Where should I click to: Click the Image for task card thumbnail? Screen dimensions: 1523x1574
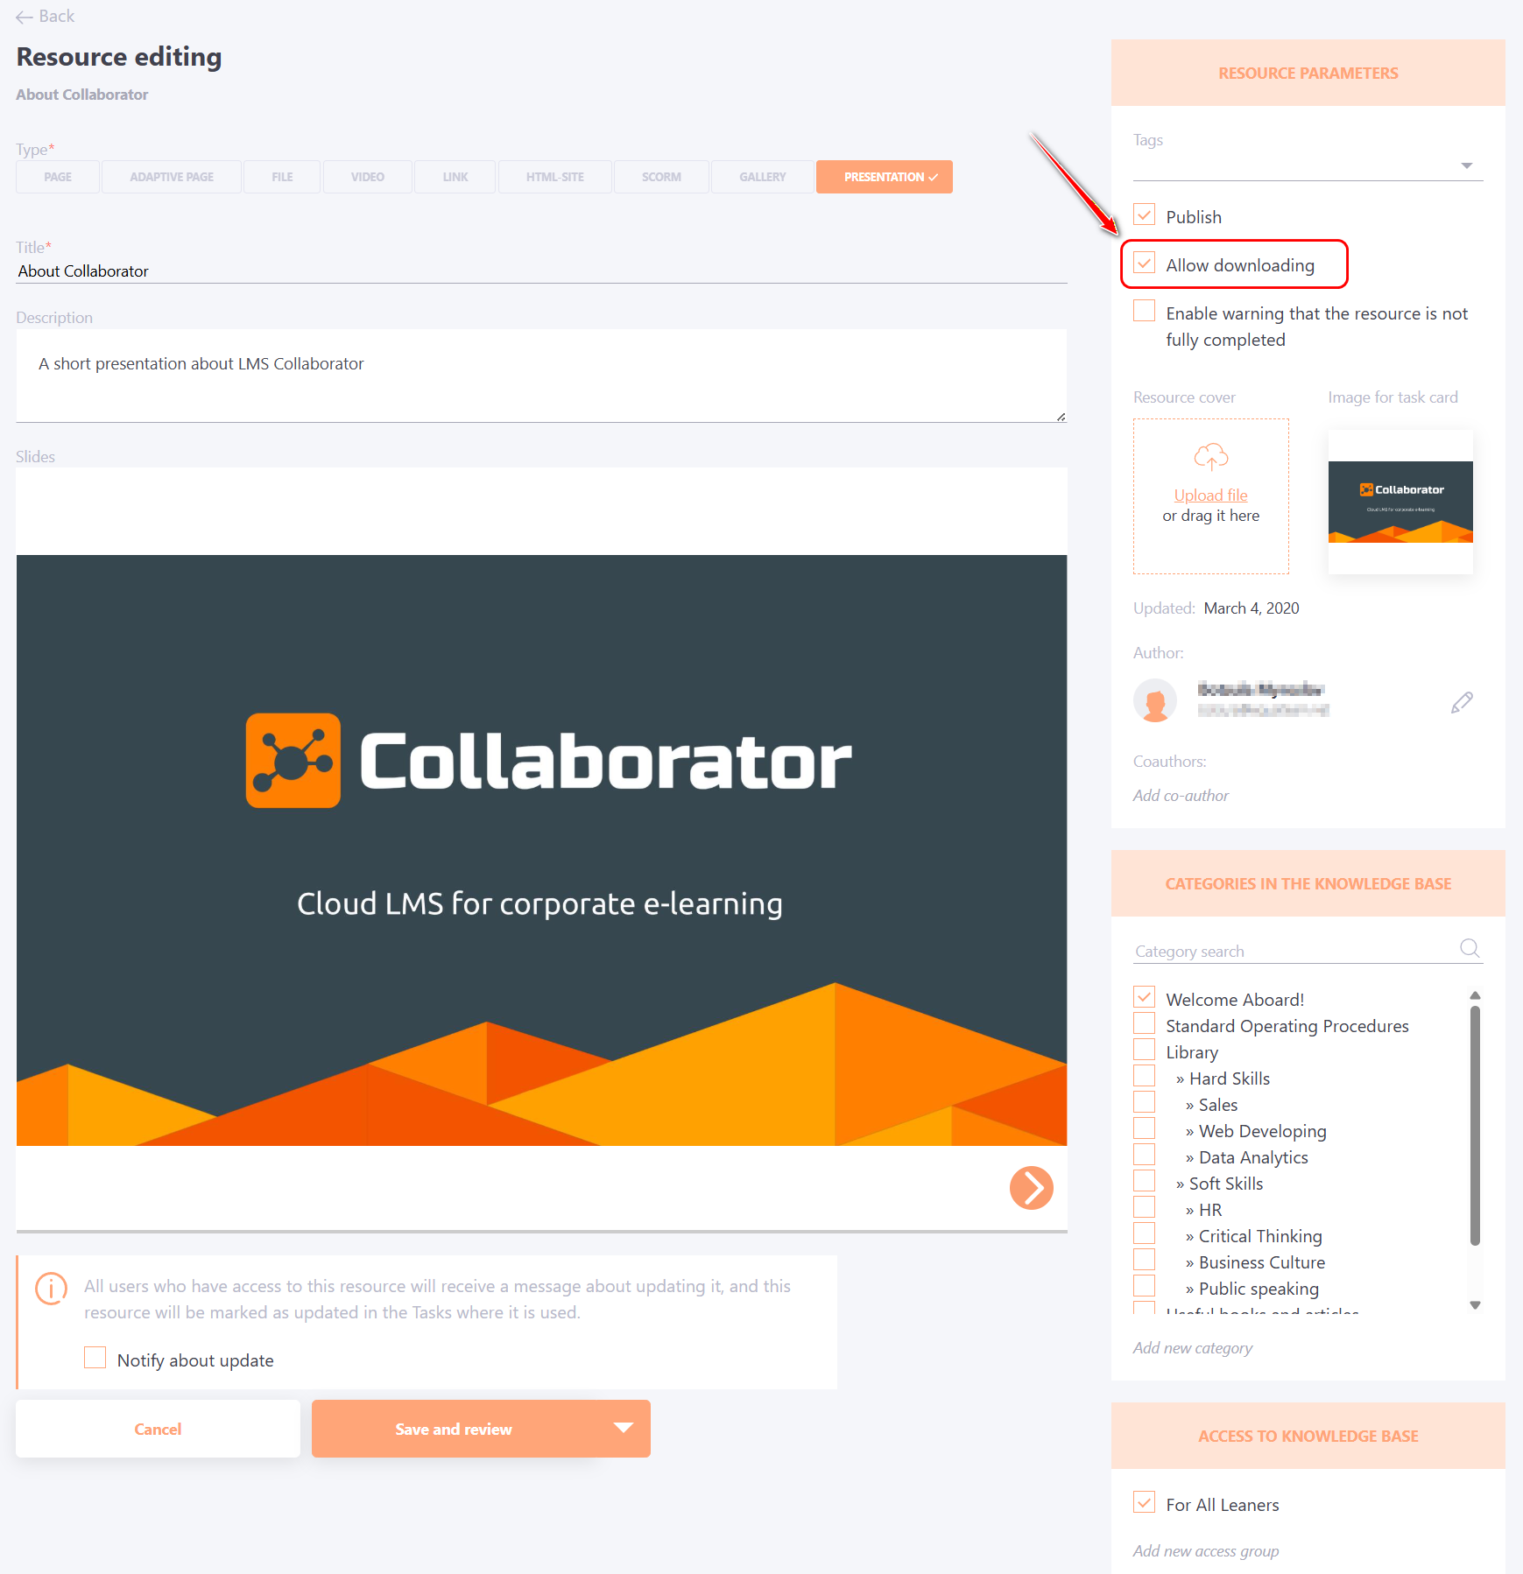click(x=1400, y=502)
